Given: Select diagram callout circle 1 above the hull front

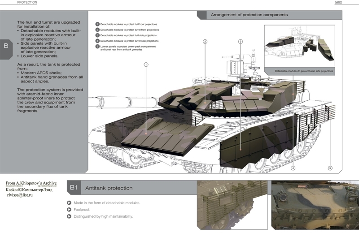Looking at the screenshot, I should point(146,65).
